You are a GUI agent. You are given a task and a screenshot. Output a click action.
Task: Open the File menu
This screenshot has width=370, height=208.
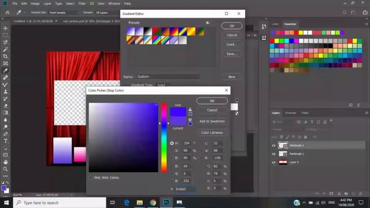(15, 3)
